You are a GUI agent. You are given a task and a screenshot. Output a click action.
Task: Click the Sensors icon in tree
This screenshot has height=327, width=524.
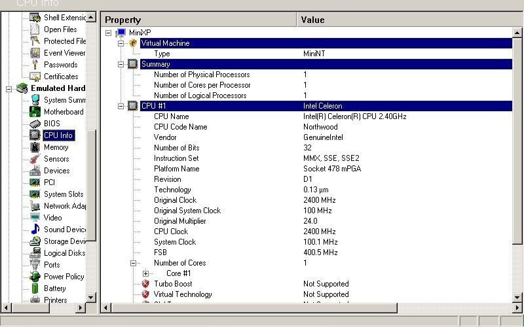35,159
